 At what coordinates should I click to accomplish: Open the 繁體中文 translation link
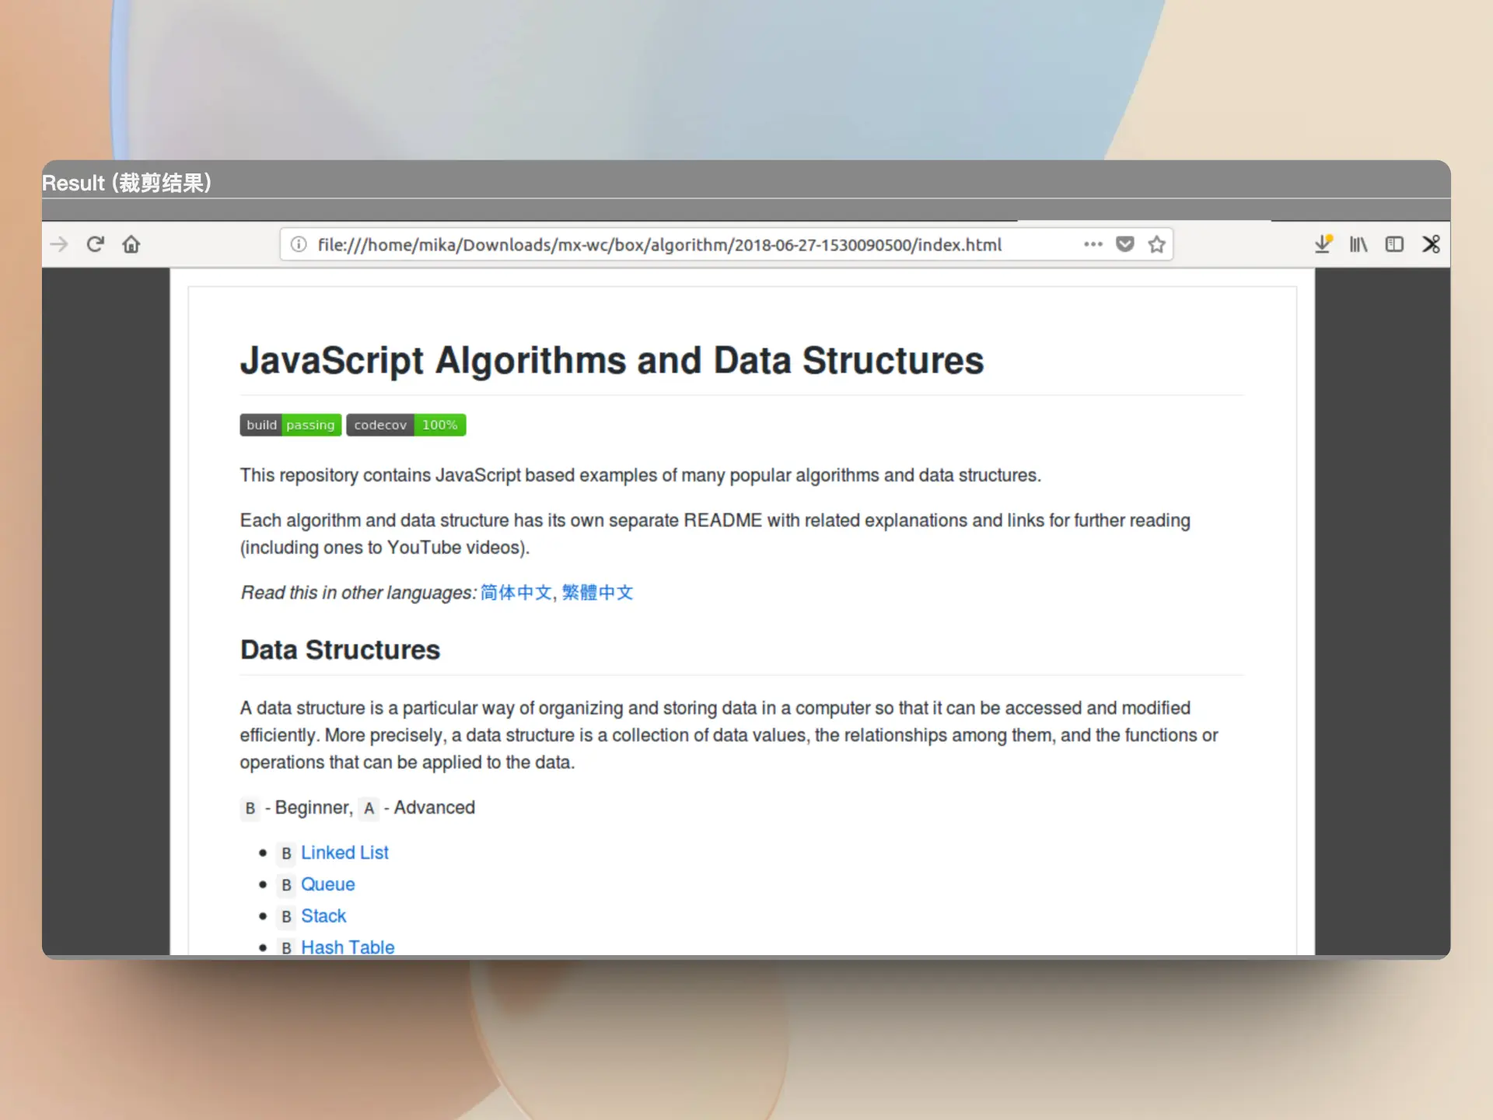click(x=597, y=593)
